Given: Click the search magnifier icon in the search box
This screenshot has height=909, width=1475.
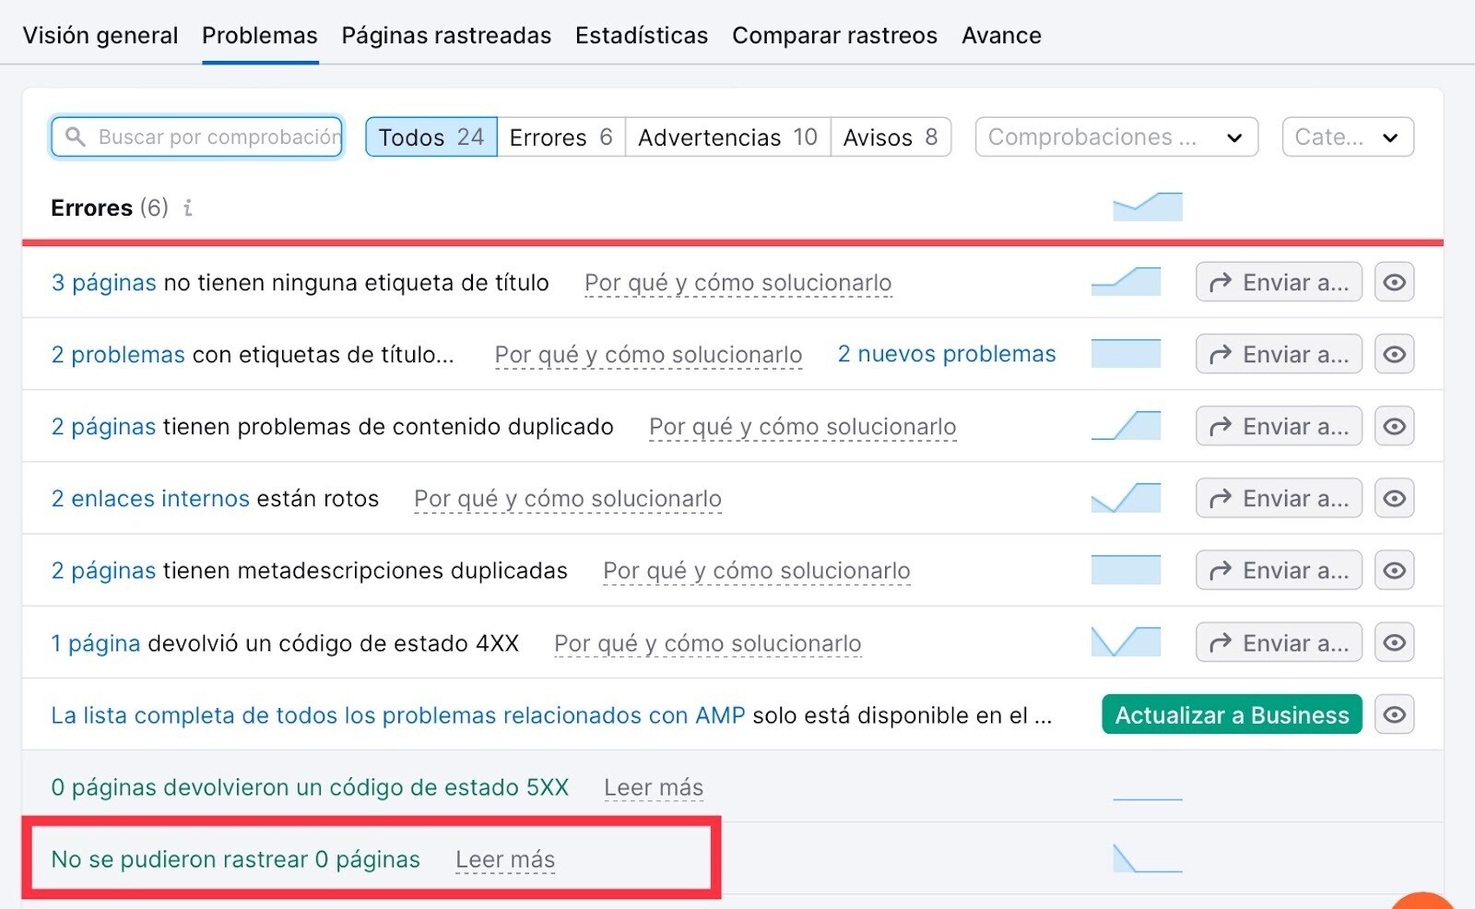Looking at the screenshot, I should pos(76,137).
